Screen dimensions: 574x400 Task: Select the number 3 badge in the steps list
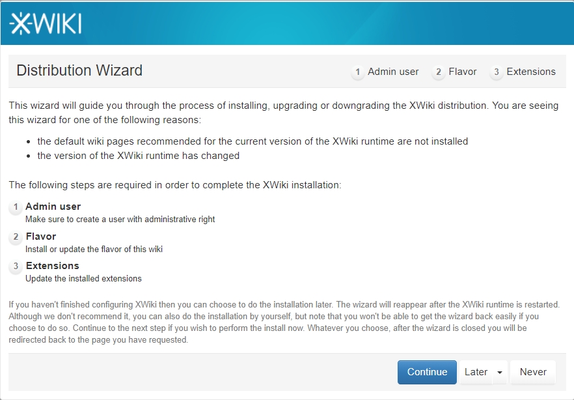pyautogui.click(x=16, y=267)
